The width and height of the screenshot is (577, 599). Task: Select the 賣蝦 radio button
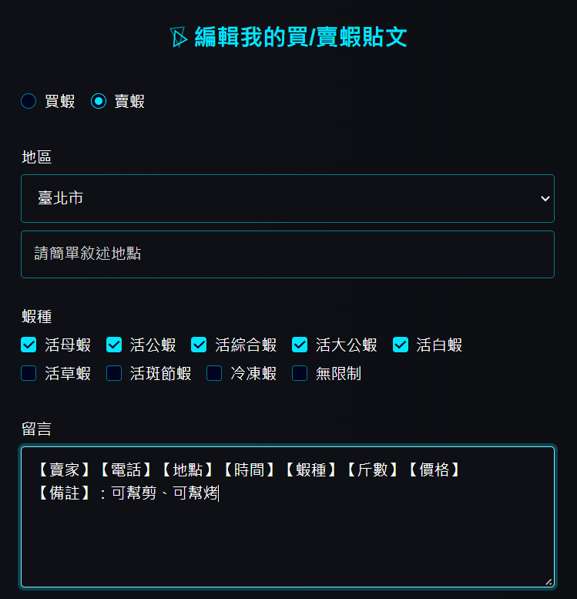pos(99,101)
